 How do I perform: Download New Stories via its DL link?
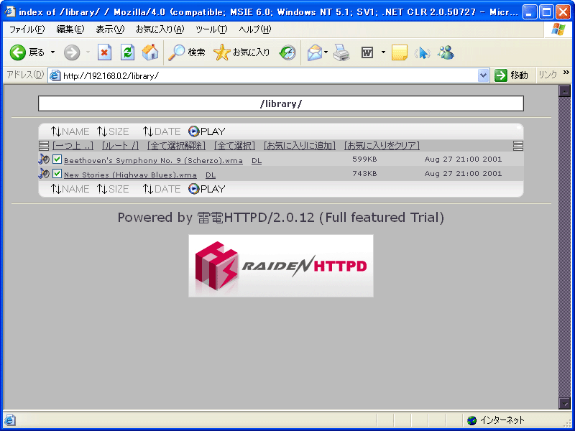tap(211, 175)
